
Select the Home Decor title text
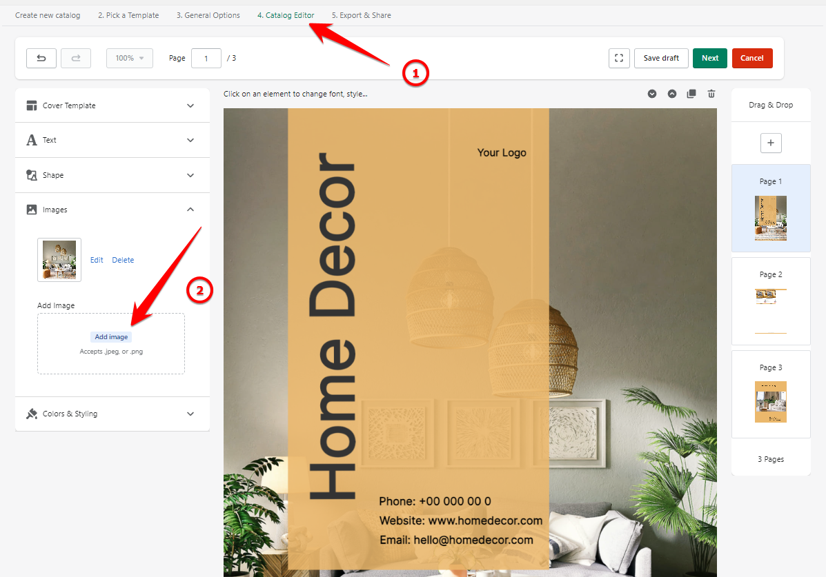pyautogui.click(x=333, y=326)
